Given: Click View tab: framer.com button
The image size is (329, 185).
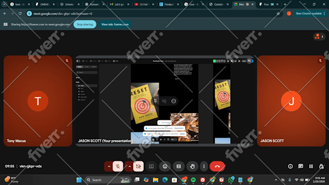Looking at the screenshot, I should pyautogui.click(x=115, y=24).
